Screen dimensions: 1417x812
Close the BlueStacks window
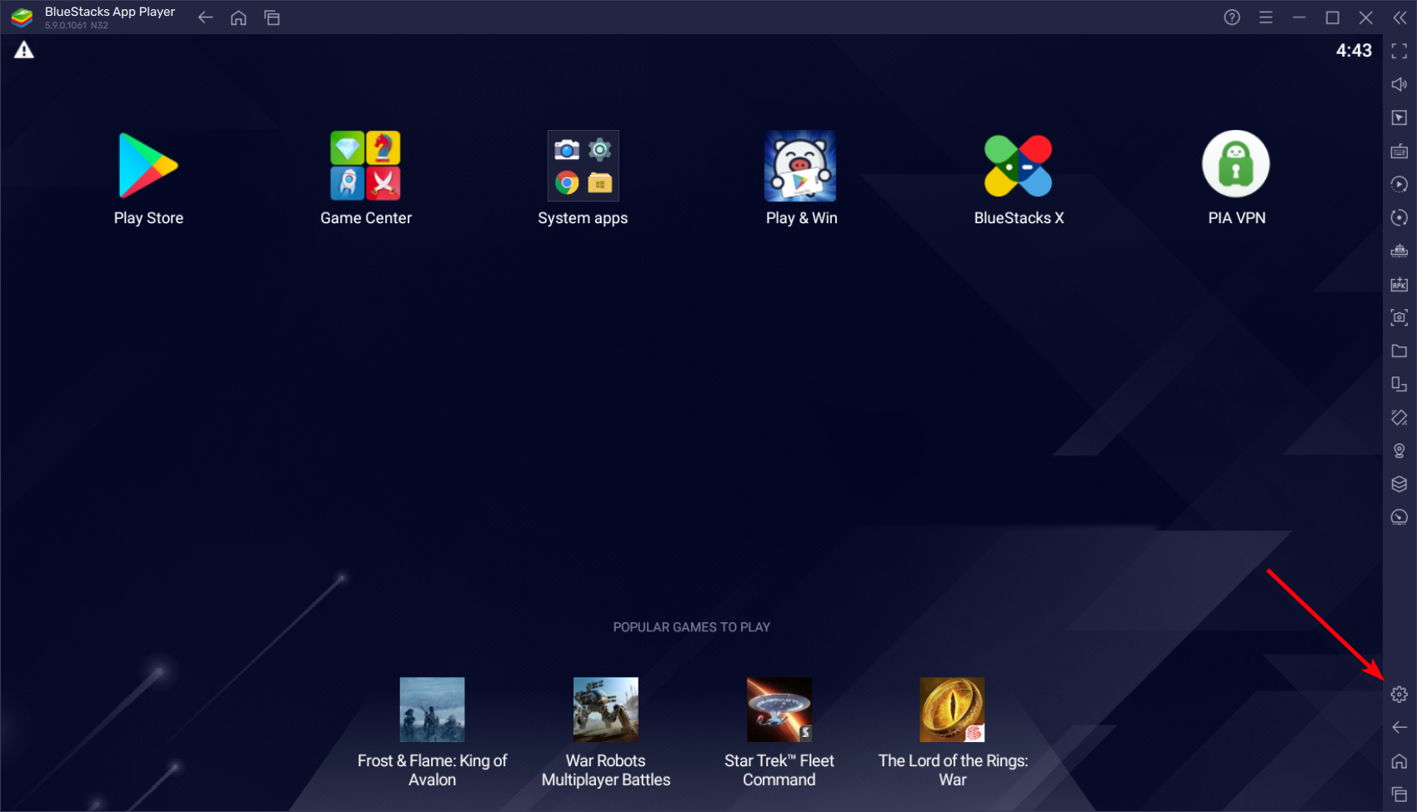1366,17
